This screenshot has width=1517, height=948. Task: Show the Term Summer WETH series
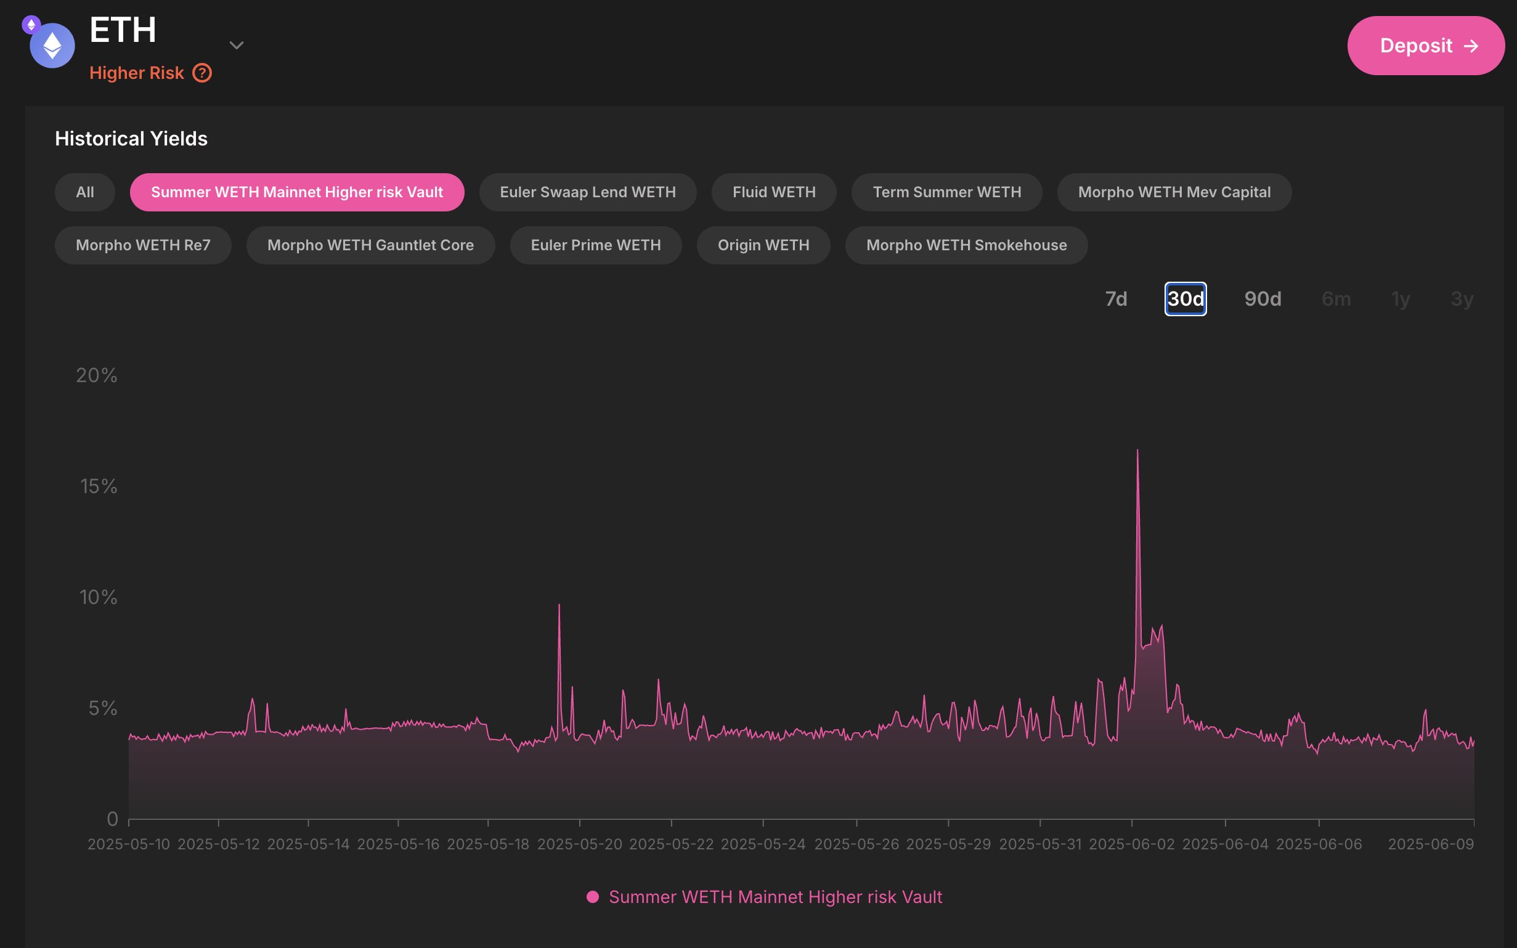[x=946, y=192]
